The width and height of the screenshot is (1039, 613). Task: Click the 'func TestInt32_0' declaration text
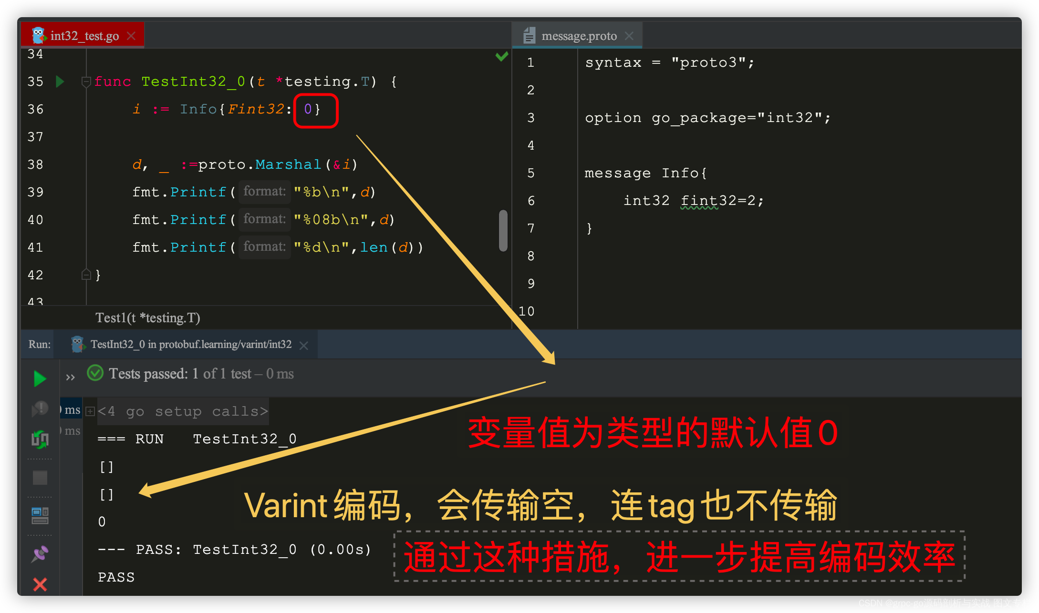pyautogui.click(x=169, y=82)
